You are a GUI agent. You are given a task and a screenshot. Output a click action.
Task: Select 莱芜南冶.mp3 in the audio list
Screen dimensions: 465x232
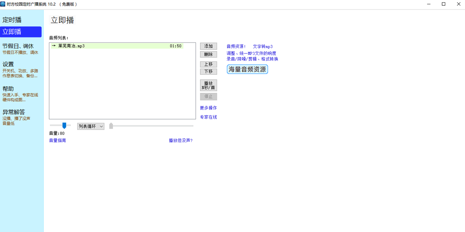click(71, 46)
